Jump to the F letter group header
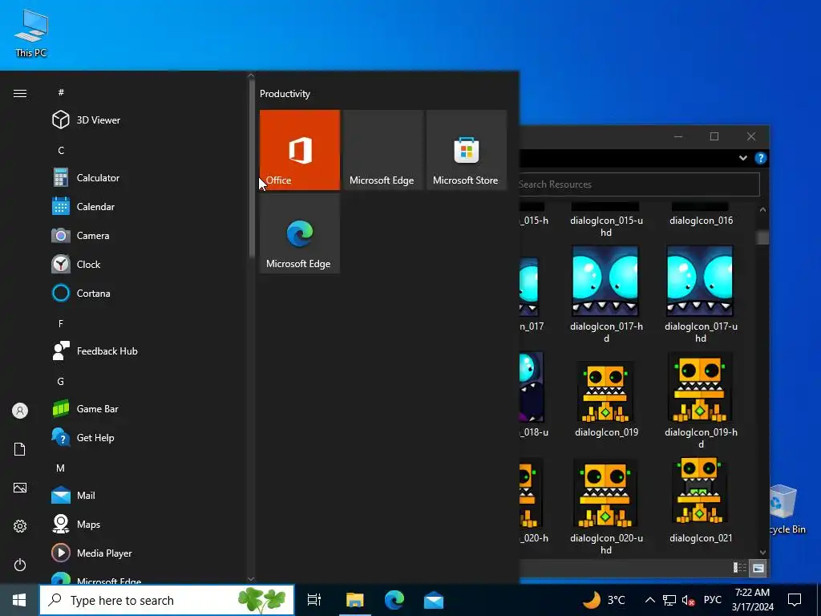This screenshot has width=821, height=616. [x=61, y=324]
